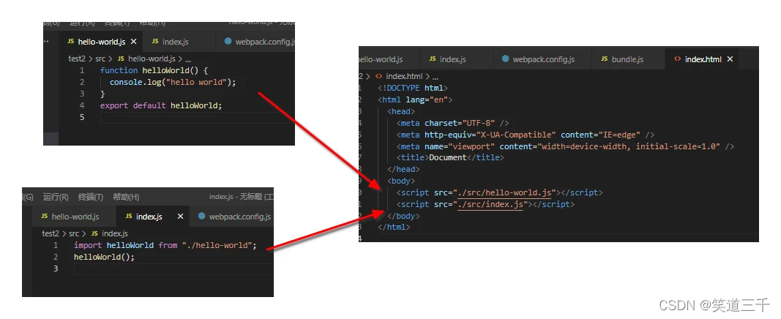The image size is (781, 319).
Task: Click the '<html lang="en">' line
Action: click(x=415, y=100)
